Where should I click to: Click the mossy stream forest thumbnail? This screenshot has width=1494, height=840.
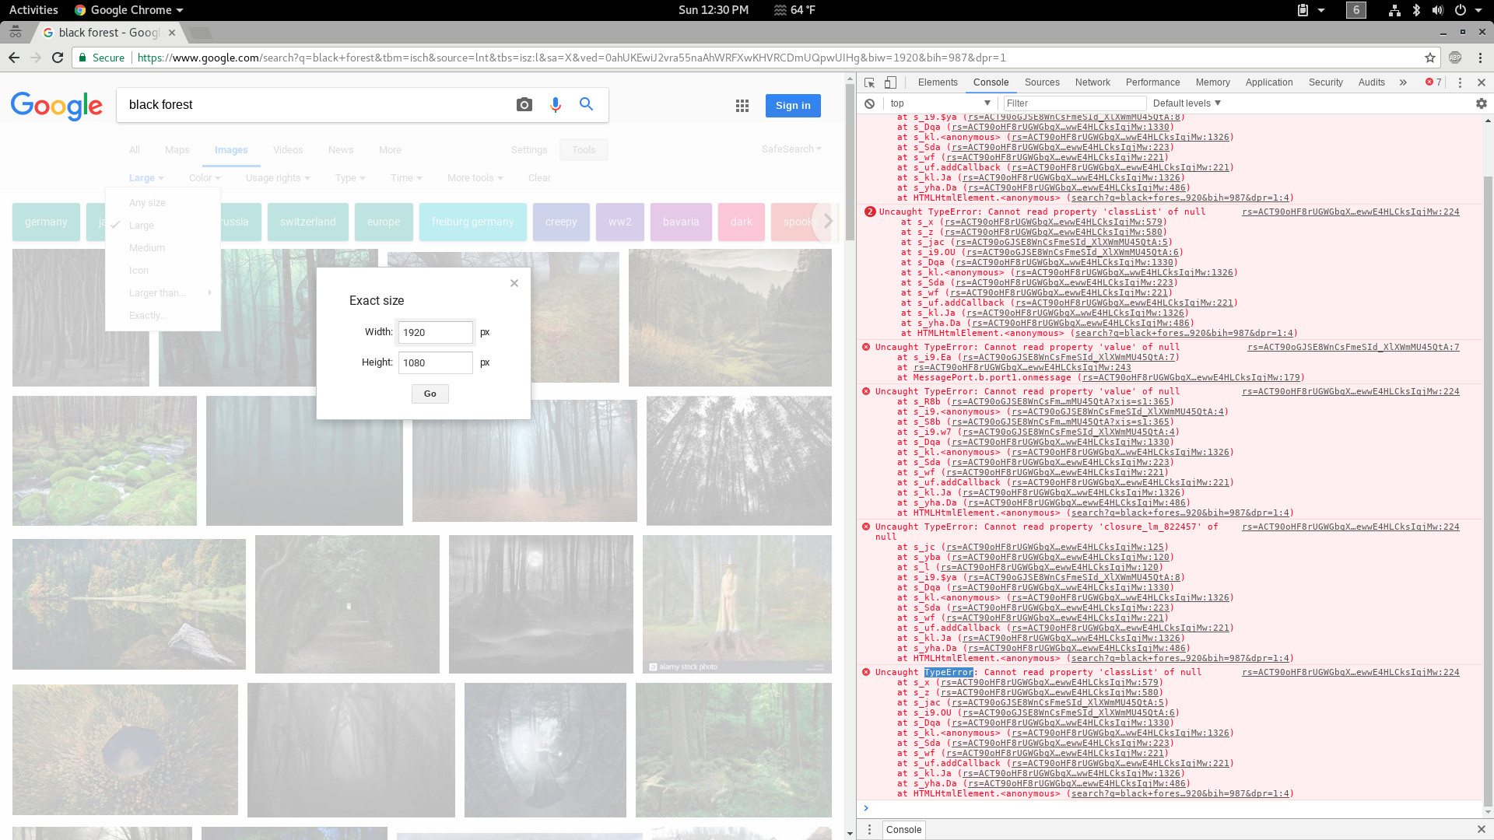point(104,460)
